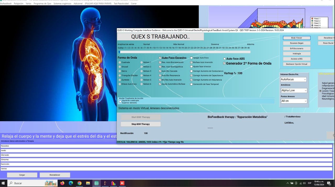
Task: Click the battery power tray icon
Action: click(x=292, y=183)
